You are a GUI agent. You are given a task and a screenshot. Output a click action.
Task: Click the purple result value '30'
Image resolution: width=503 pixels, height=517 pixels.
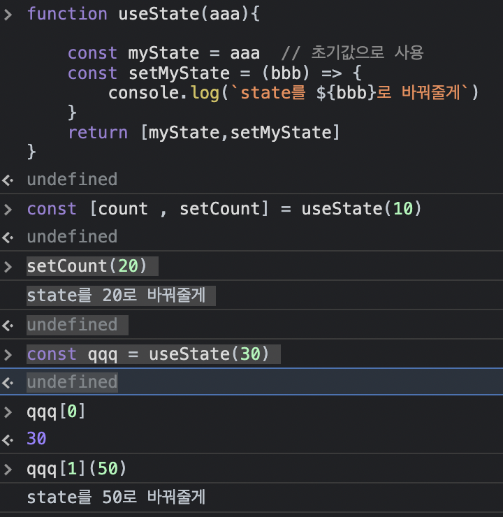point(36,439)
